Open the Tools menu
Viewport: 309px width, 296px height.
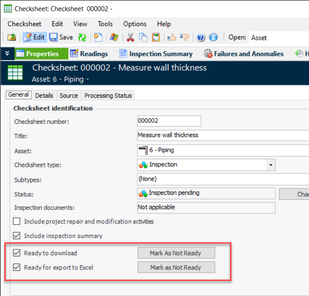[105, 24]
